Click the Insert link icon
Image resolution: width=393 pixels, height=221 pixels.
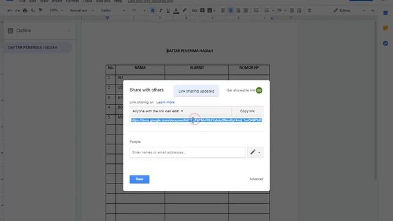tap(195, 10)
